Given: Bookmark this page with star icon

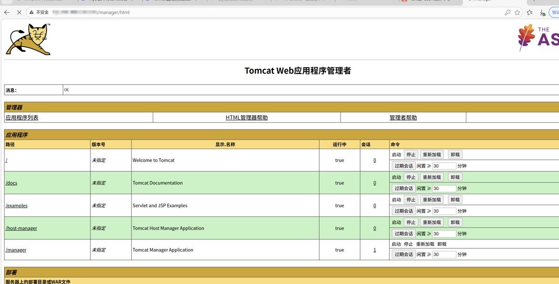Looking at the screenshot, I should (517, 13).
